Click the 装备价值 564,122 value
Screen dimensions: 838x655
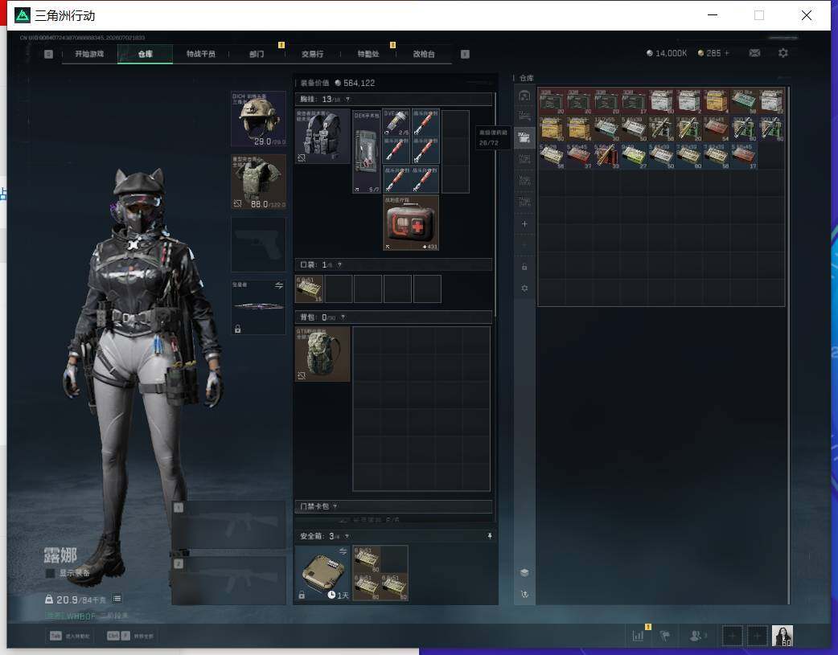pos(355,83)
